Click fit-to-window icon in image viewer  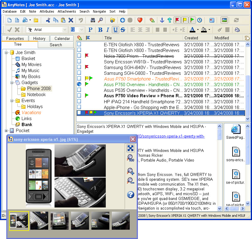pos(131,148)
